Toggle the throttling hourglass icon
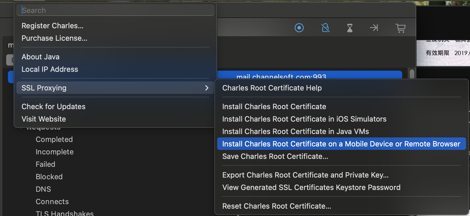Image resolution: width=470 pixels, height=216 pixels. (x=350, y=28)
